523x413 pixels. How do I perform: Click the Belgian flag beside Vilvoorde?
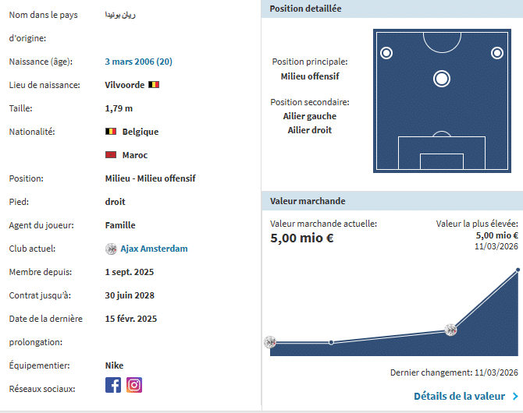[154, 85]
